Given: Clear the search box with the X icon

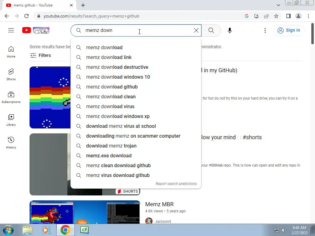Looking at the screenshot, I should (196, 30).
